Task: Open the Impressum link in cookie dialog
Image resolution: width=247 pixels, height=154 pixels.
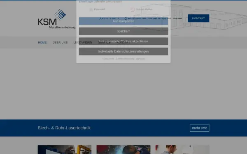Action: (x=140, y=59)
